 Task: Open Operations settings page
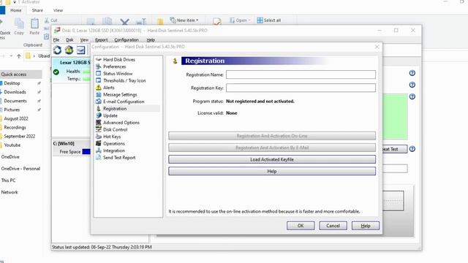coord(114,143)
